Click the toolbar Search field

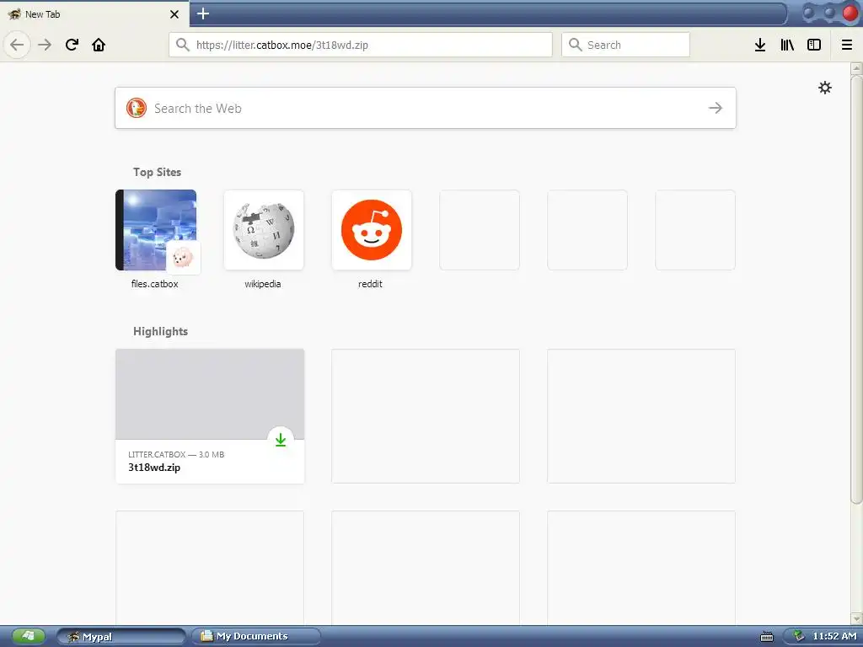point(625,45)
